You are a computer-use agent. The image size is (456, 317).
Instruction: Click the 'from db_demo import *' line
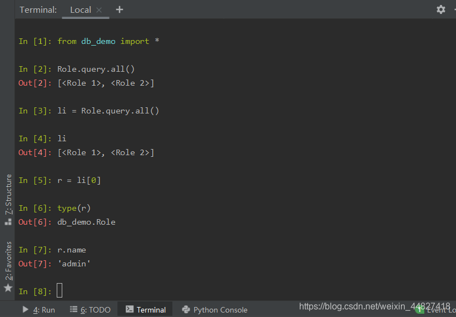click(108, 41)
